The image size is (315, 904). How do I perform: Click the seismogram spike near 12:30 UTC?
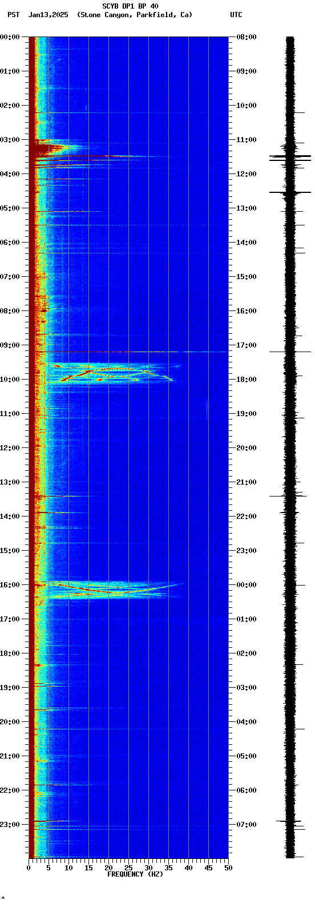click(290, 193)
